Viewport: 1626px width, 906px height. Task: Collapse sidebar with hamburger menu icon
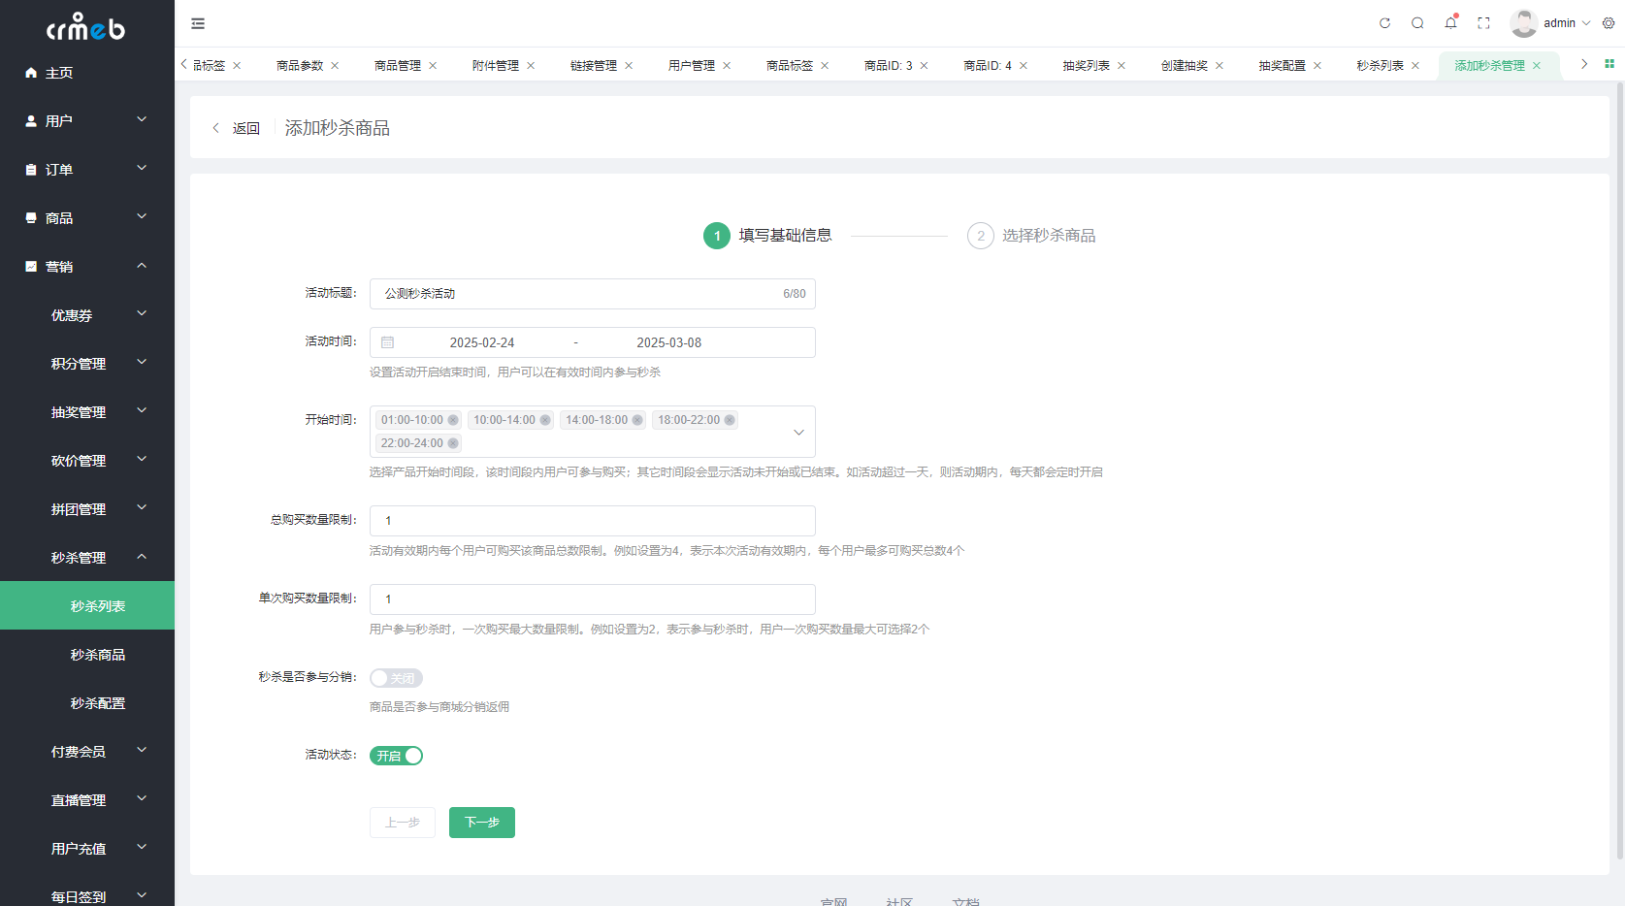pyautogui.click(x=198, y=23)
